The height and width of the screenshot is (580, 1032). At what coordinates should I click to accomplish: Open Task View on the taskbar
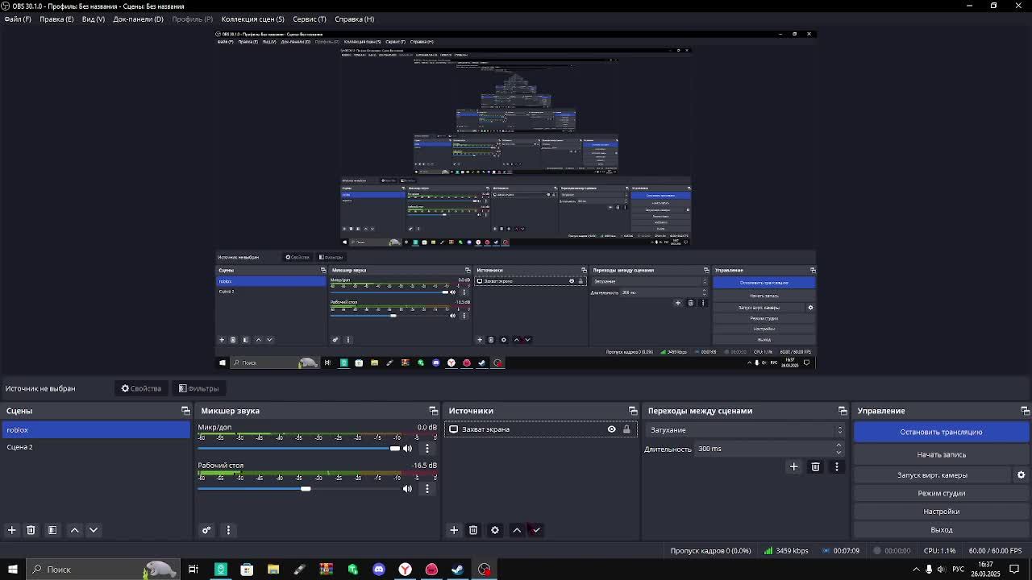click(x=193, y=570)
